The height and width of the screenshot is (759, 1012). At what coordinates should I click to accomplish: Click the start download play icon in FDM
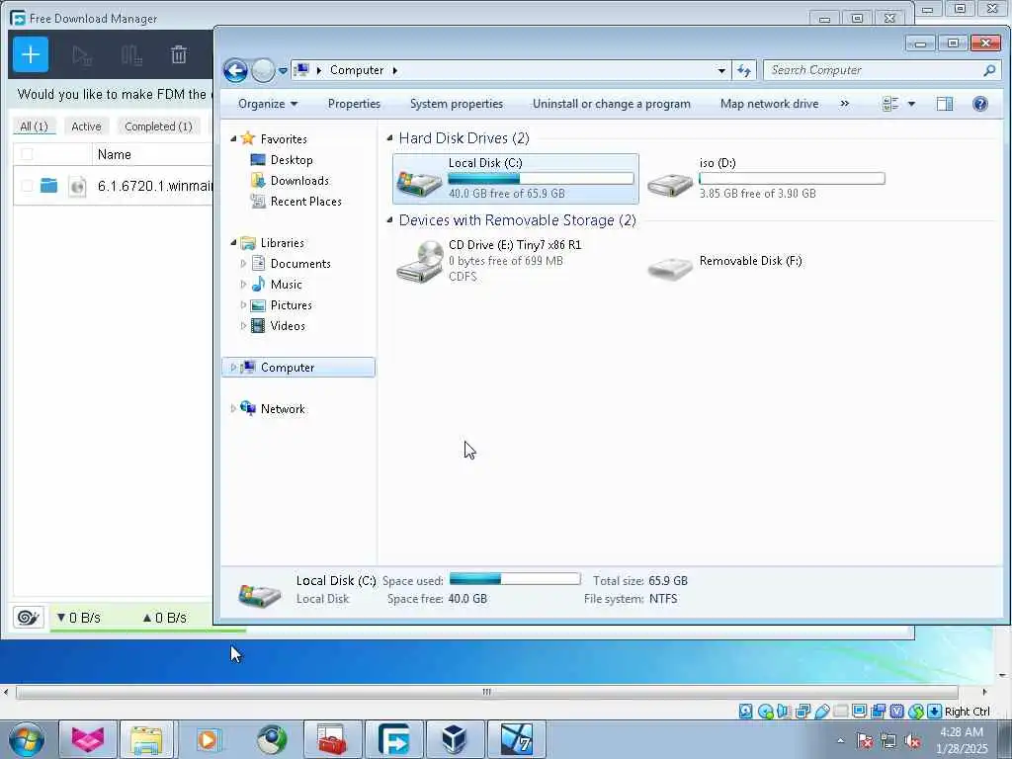click(82, 55)
